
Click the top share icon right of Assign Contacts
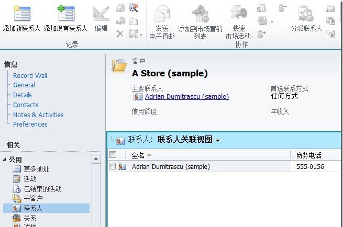(330, 8)
